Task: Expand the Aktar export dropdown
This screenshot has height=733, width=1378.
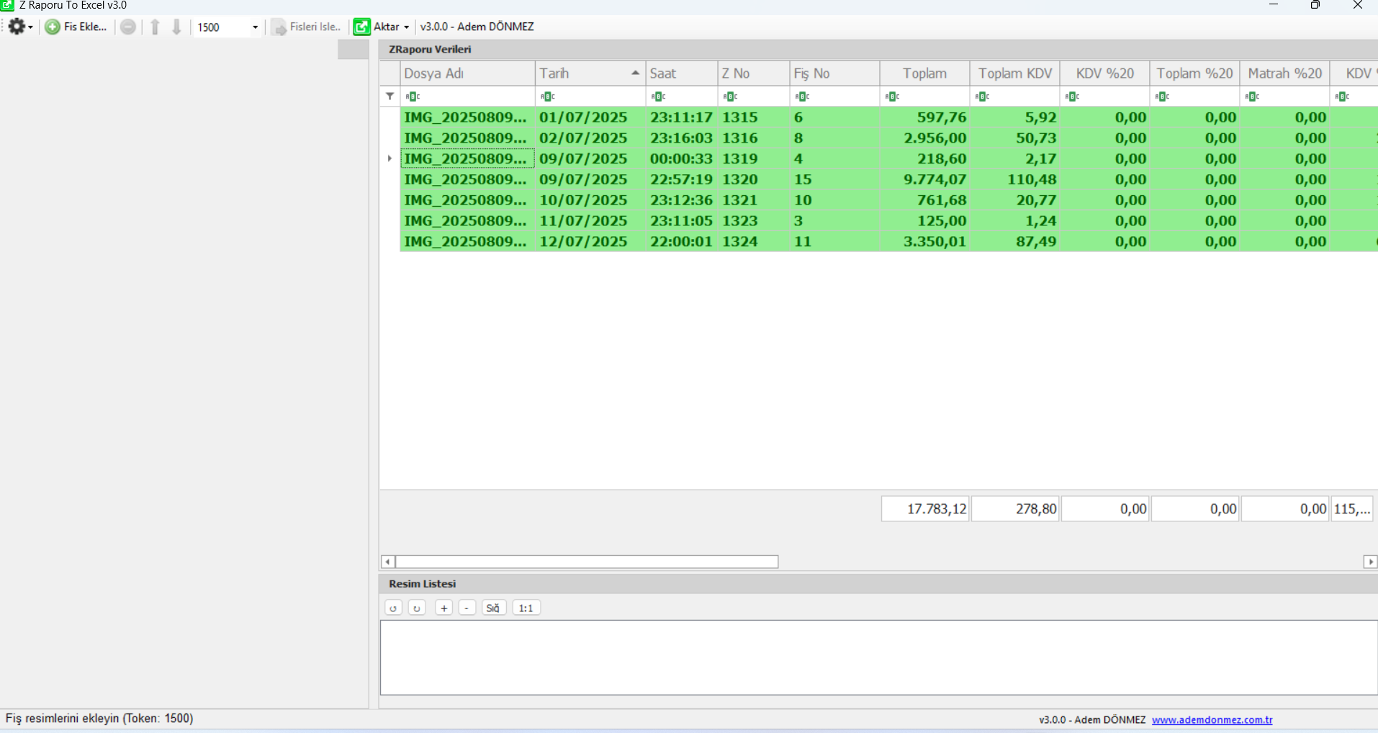Action: [x=407, y=27]
